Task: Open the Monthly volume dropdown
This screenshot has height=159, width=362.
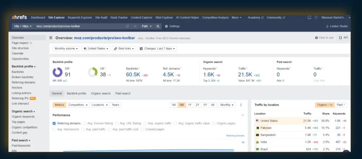Action: pos(66,49)
